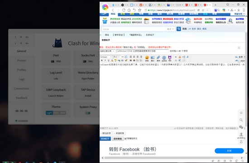This screenshot has width=249, height=163.
Task: Click the info circle icon near warning line
Action: tap(239, 48)
